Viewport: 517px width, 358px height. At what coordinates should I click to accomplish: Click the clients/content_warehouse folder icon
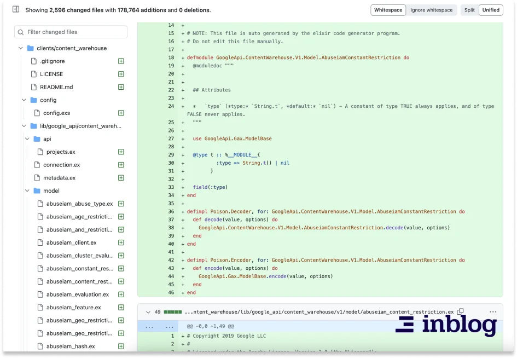pyautogui.click(x=31, y=48)
